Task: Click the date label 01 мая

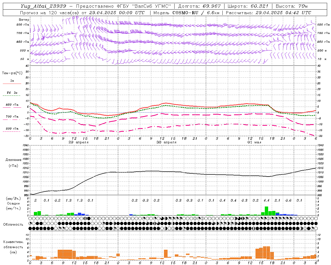Action: click(254, 142)
